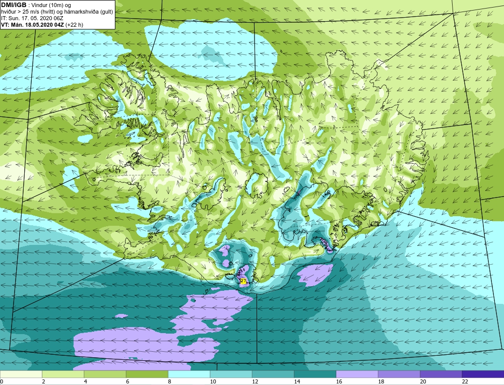The height and width of the screenshot is (385, 504).
Task: Click the 'Vindur (10m) og' label
Action: pos(52,6)
